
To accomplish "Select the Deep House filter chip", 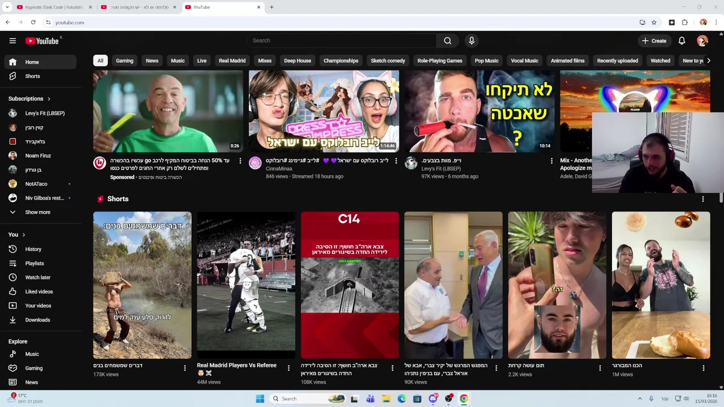I will (298, 60).
